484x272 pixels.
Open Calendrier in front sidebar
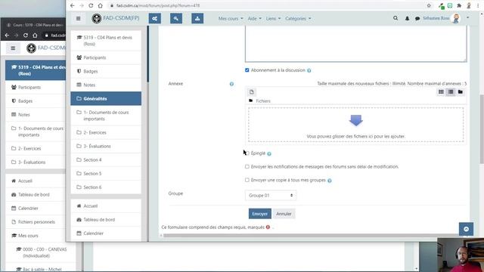click(106, 233)
